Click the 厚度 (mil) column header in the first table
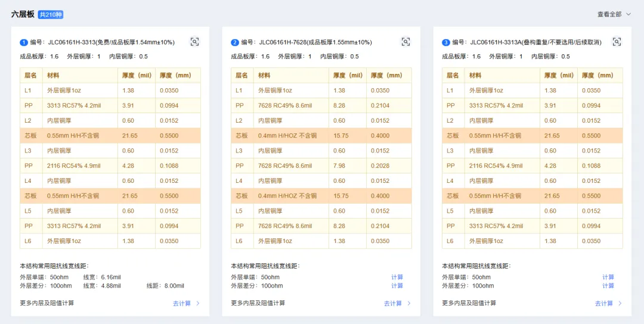Viewport: 644px width, 324px height. point(137,76)
